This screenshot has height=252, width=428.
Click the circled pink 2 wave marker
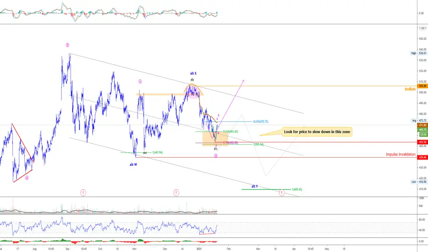(x=216, y=156)
